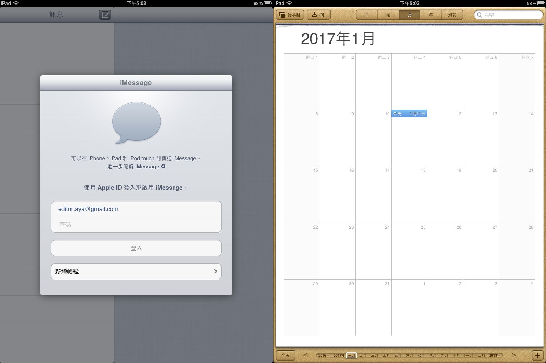Select January 23 in the calendar grid

pos(338,251)
